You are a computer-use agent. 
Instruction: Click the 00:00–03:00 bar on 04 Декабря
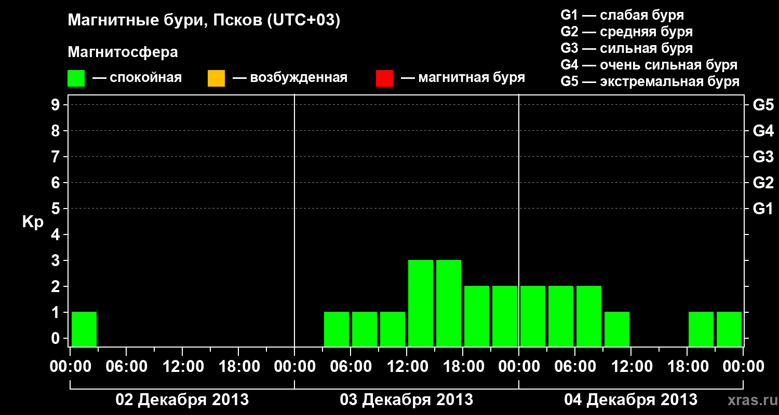pos(533,316)
